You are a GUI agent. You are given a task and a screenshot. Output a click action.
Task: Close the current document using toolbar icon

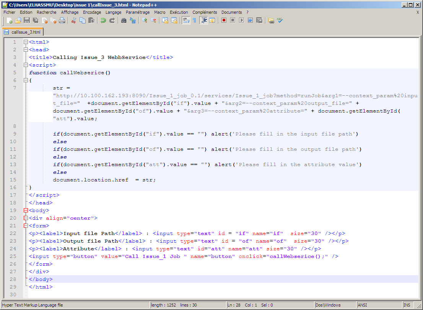44,21
